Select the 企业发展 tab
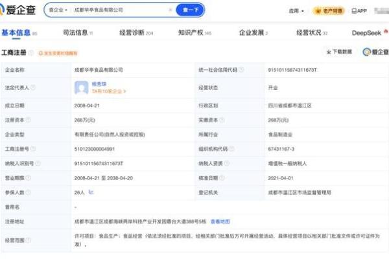Viewport: 389px width, 259px height. point(253,33)
